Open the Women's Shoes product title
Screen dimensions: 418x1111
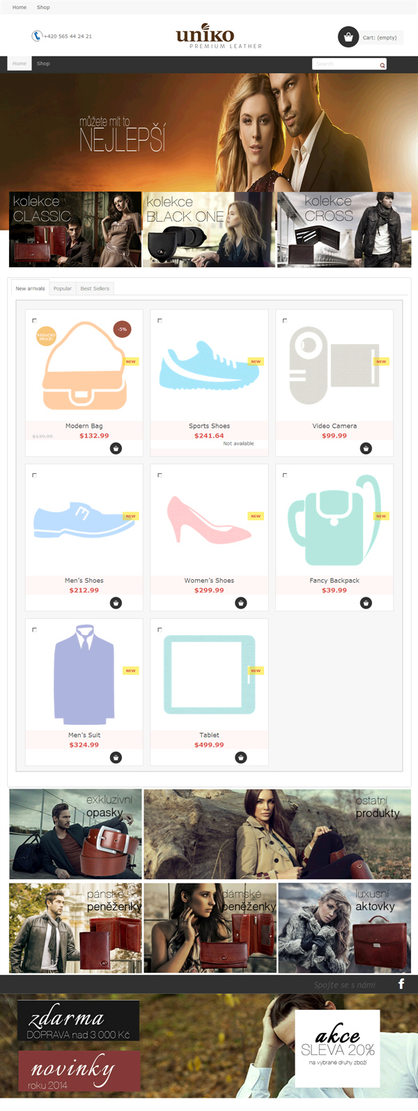(x=209, y=581)
